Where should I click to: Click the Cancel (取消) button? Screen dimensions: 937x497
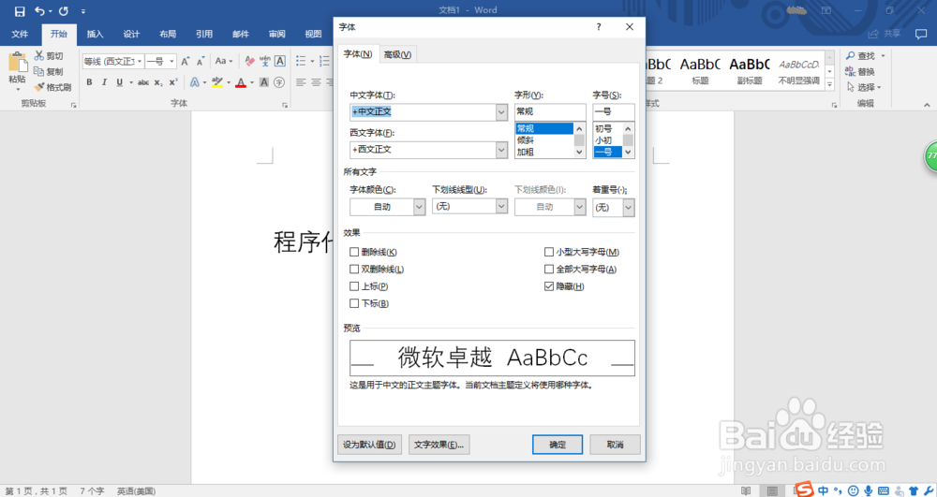(x=615, y=445)
